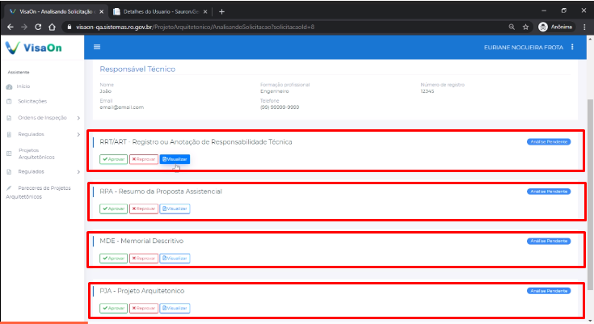This screenshot has width=594, height=324.
Task: Click the zoom magnifier icon in the address bar
Action: click(512, 27)
